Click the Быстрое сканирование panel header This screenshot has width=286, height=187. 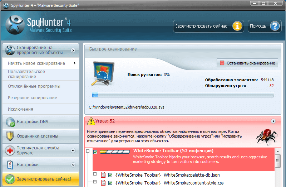183,49
